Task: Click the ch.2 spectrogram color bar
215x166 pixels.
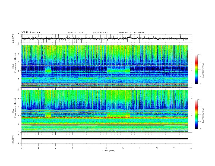Action: [x=197, y=114]
